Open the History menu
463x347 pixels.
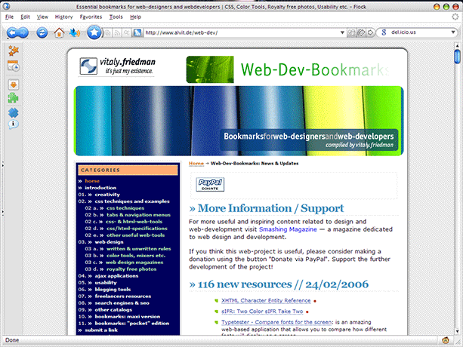[x=63, y=16]
